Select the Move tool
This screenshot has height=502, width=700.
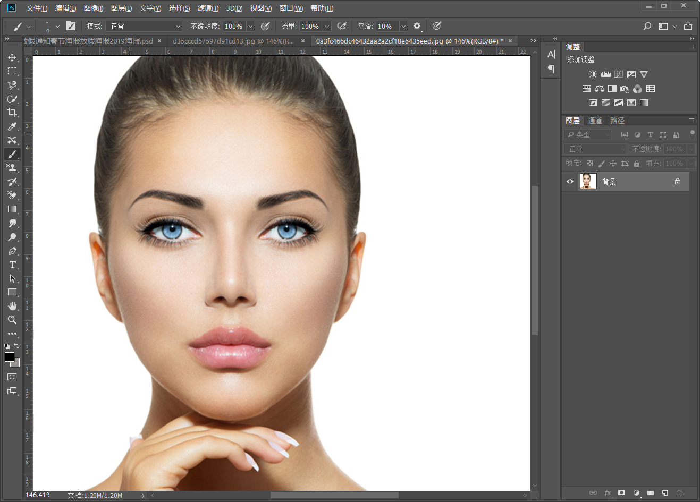pyautogui.click(x=12, y=57)
